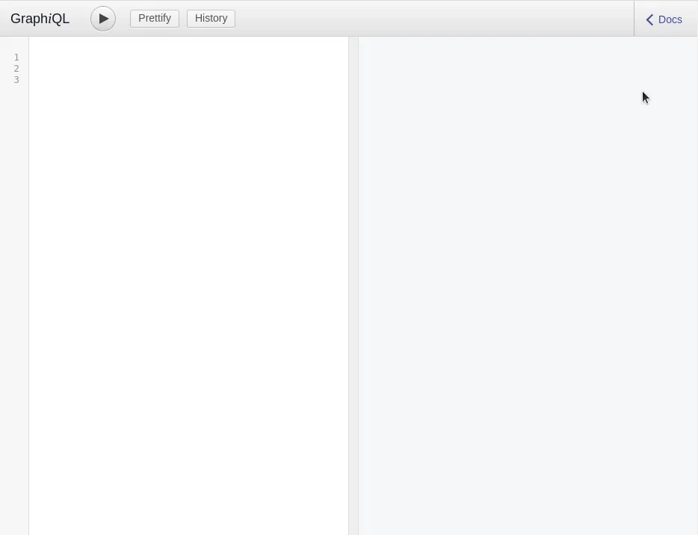Click the GraphiQL title

point(40,19)
